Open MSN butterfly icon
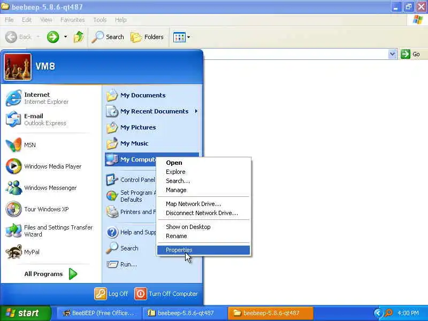The width and height of the screenshot is (428, 321). pos(13,144)
